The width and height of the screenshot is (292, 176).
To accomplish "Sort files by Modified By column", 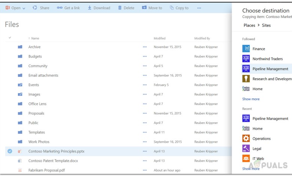I will tap(202, 38).
